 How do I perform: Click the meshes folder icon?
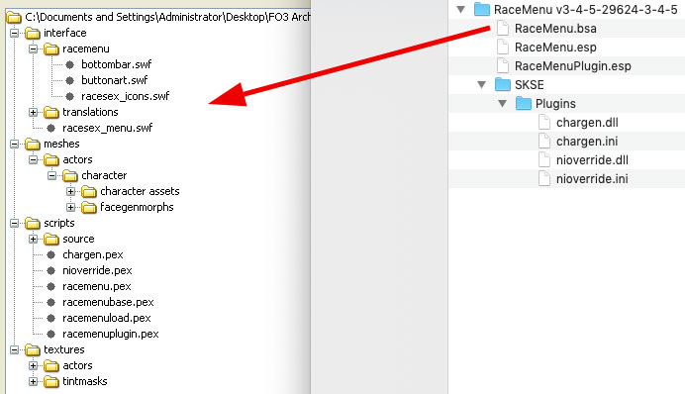tap(33, 144)
